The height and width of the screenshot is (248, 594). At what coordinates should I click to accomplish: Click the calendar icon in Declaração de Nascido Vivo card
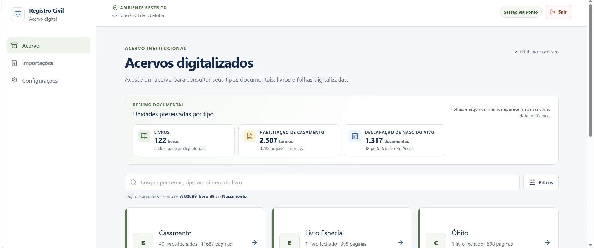[355, 136]
